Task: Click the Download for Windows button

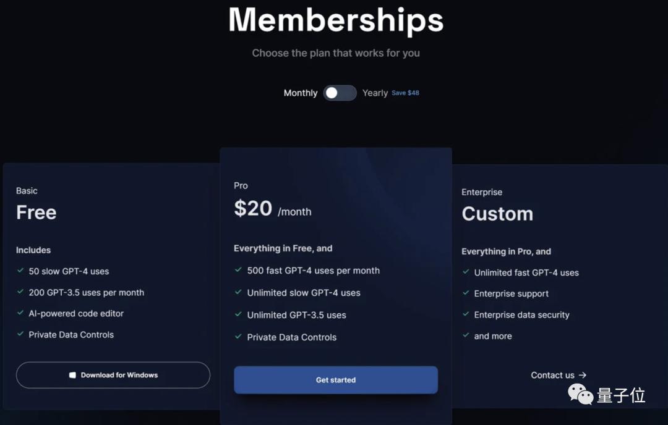Action: [113, 375]
